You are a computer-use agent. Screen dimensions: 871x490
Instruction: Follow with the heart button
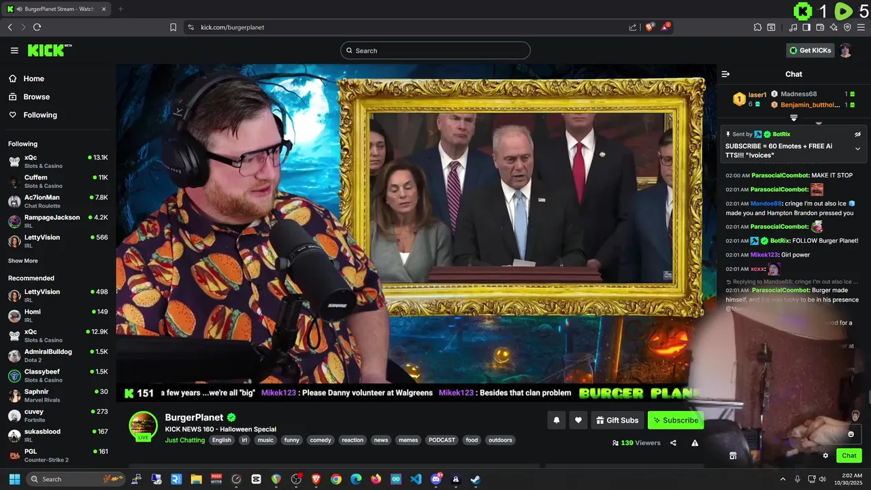pyautogui.click(x=578, y=421)
